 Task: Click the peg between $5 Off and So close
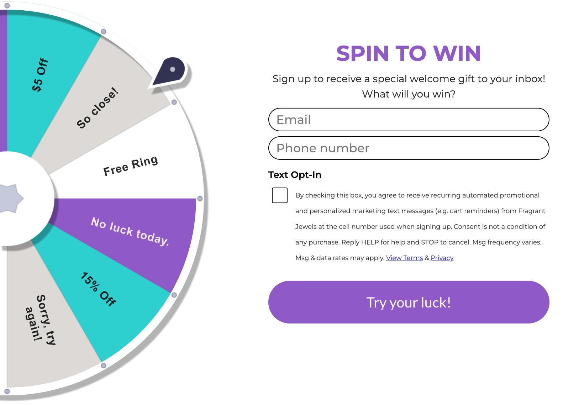104,32
